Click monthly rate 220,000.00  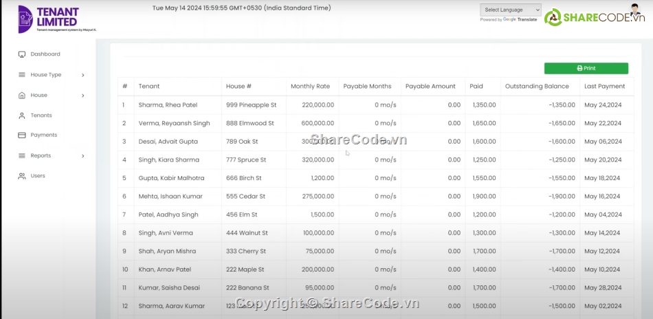(318, 105)
